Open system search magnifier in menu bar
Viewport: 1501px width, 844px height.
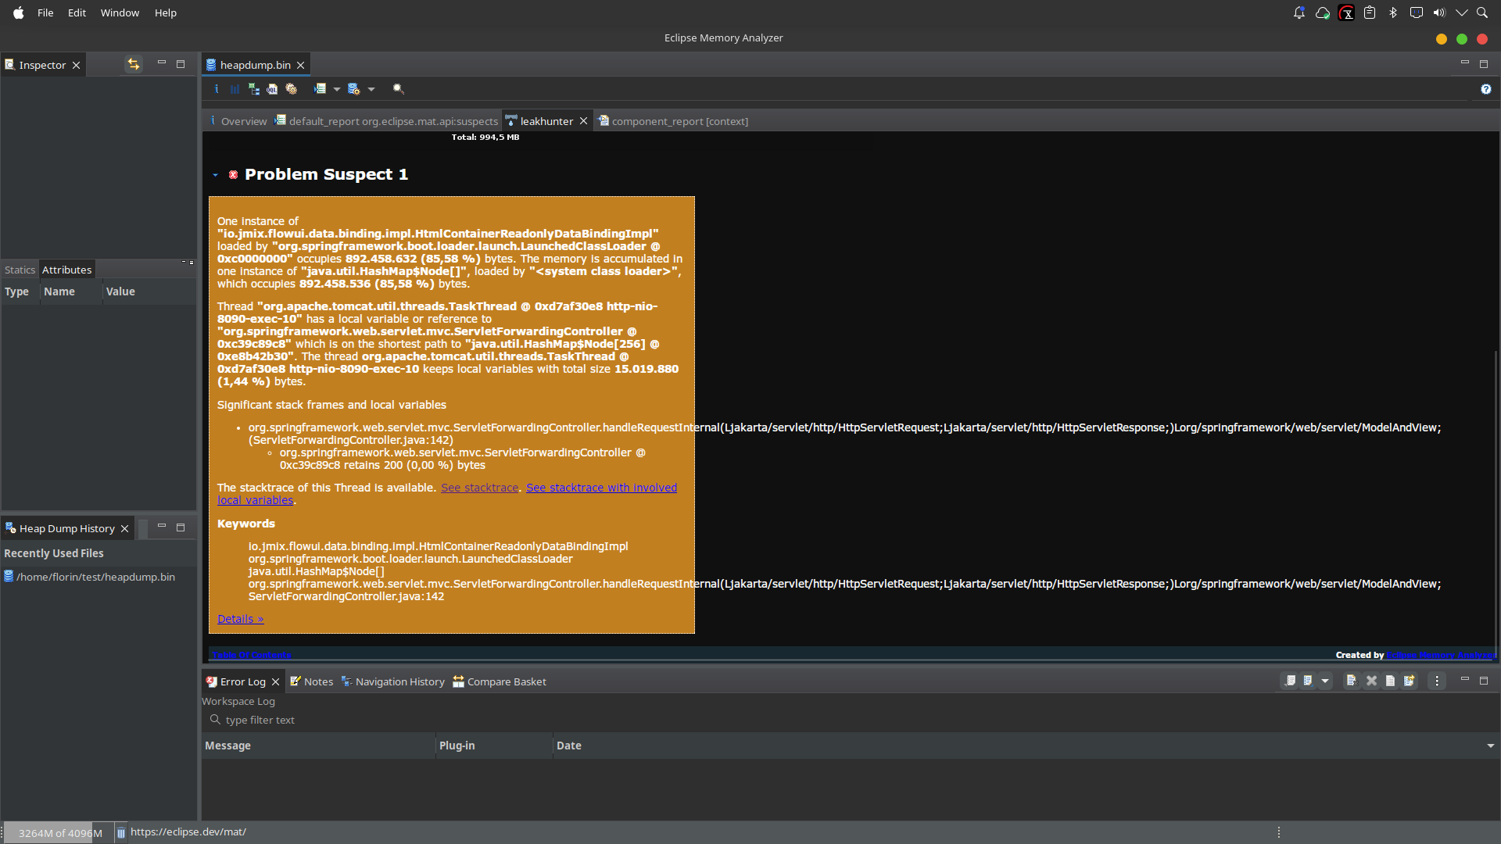[1482, 13]
